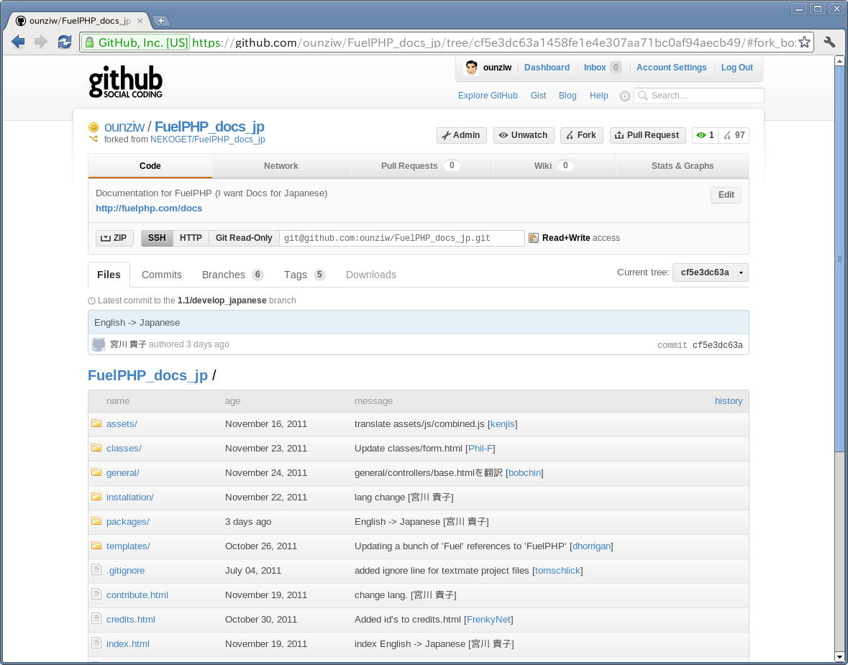Switch to the Network tab
Screen dimensions: 848x665
click(281, 166)
